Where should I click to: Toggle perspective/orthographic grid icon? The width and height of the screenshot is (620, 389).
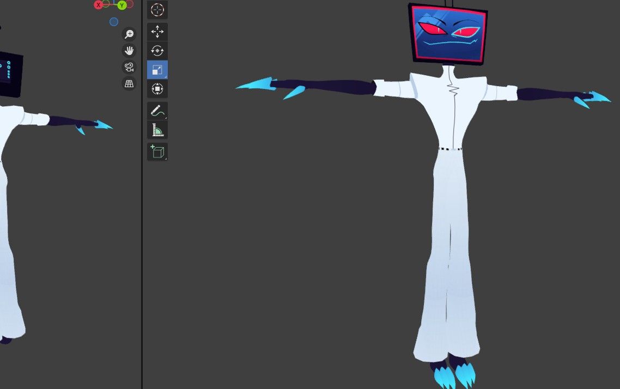129,84
